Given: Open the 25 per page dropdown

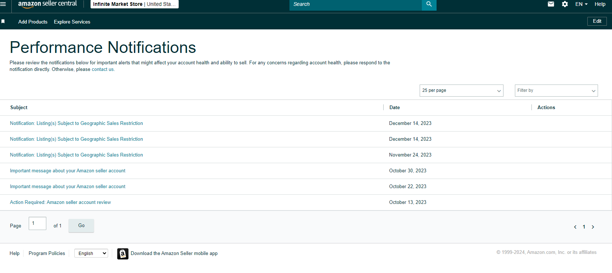Looking at the screenshot, I should (x=462, y=90).
